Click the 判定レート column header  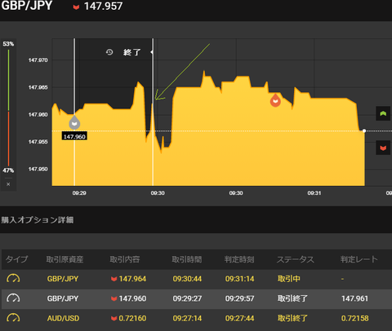[359, 259]
